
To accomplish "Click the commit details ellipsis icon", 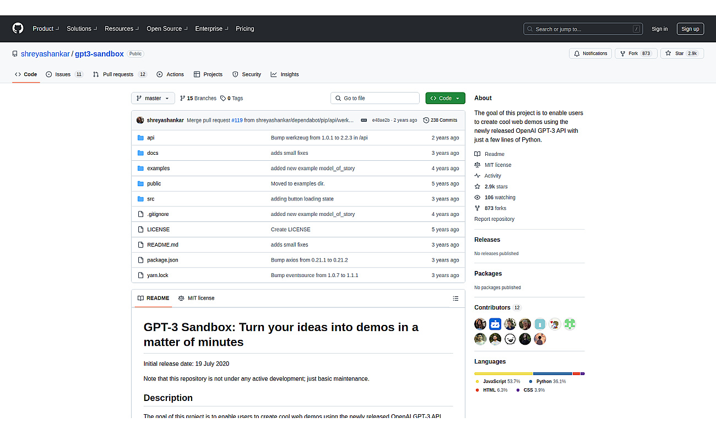I will [364, 120].
